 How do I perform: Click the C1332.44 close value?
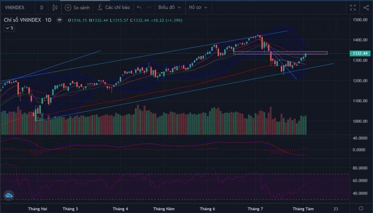140,20
